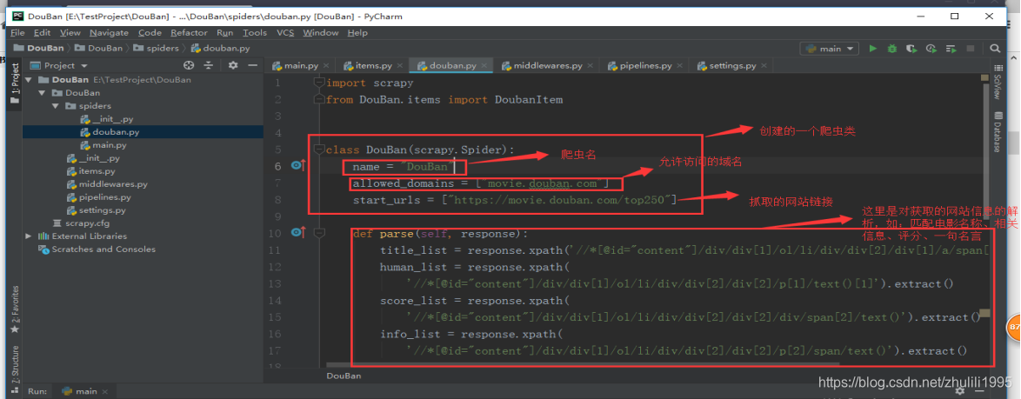1021x399 pixels.
Task: Open the Z: Structure side tab
Action: click(x=16, y=368)
